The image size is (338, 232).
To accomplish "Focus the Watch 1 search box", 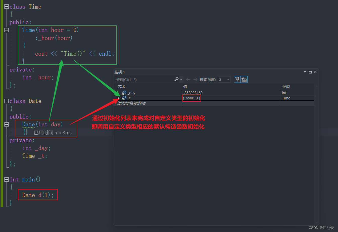I will tap(144, 80).
